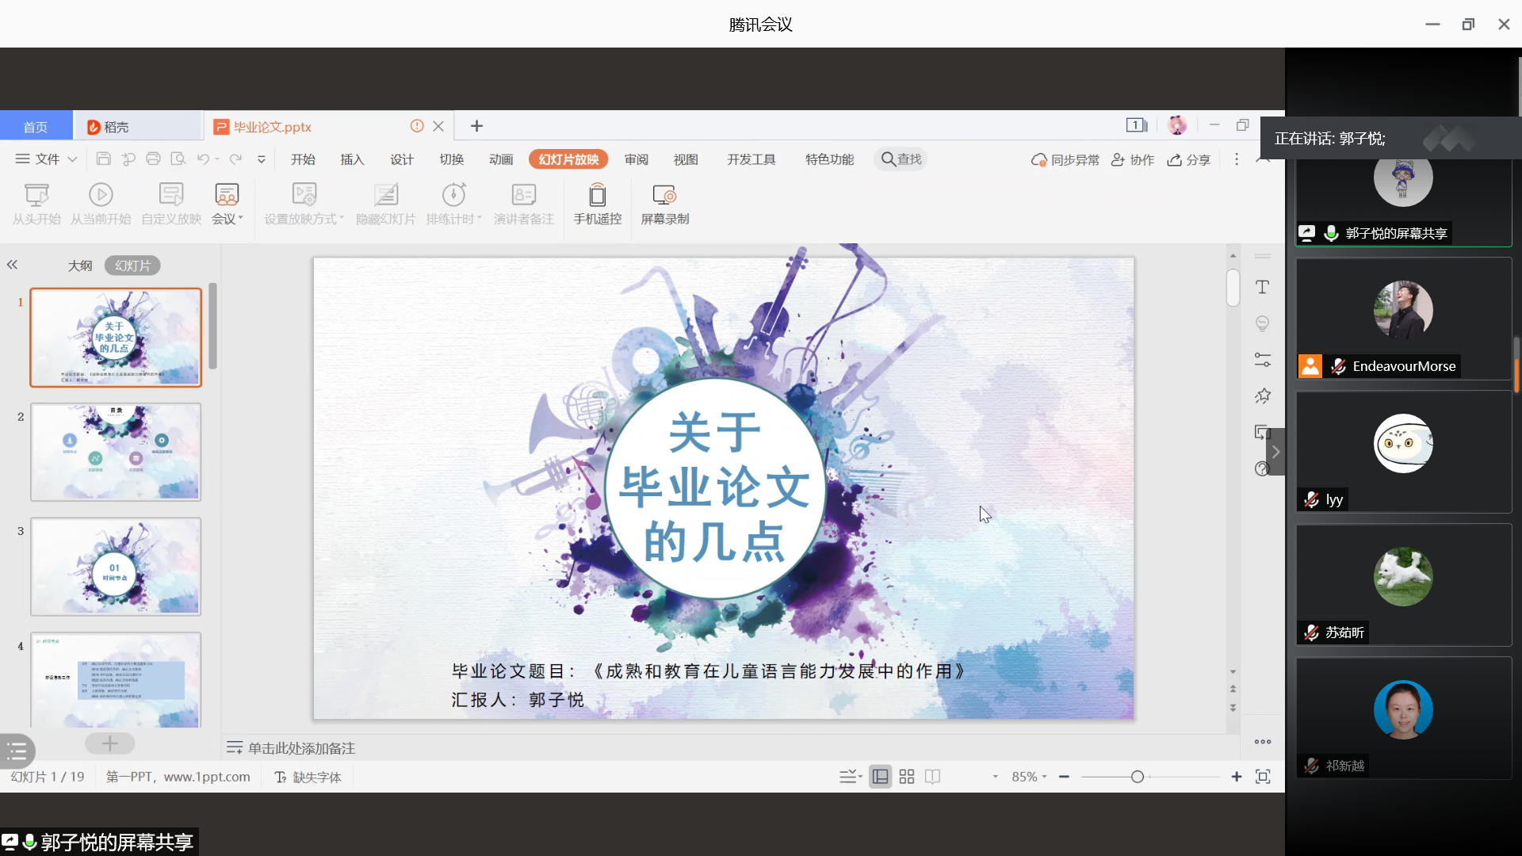Open 演讲者备注 presenter notes
Viewport: 1522px width, 856px height.
pyautogui.click(x=523, y=204)
